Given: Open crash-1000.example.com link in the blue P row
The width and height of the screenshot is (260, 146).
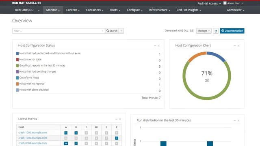Looking at the screenshot, I should [32, 138].
